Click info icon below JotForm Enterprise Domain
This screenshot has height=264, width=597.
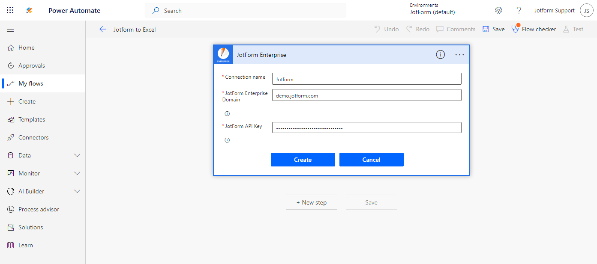(227, 114)
